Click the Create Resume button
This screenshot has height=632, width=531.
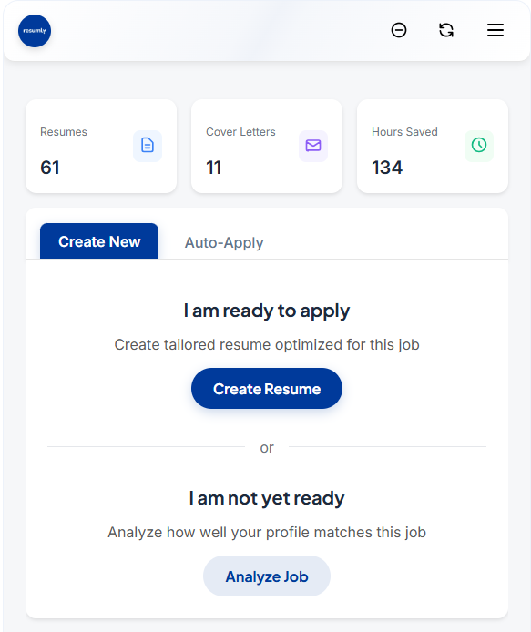267,389
